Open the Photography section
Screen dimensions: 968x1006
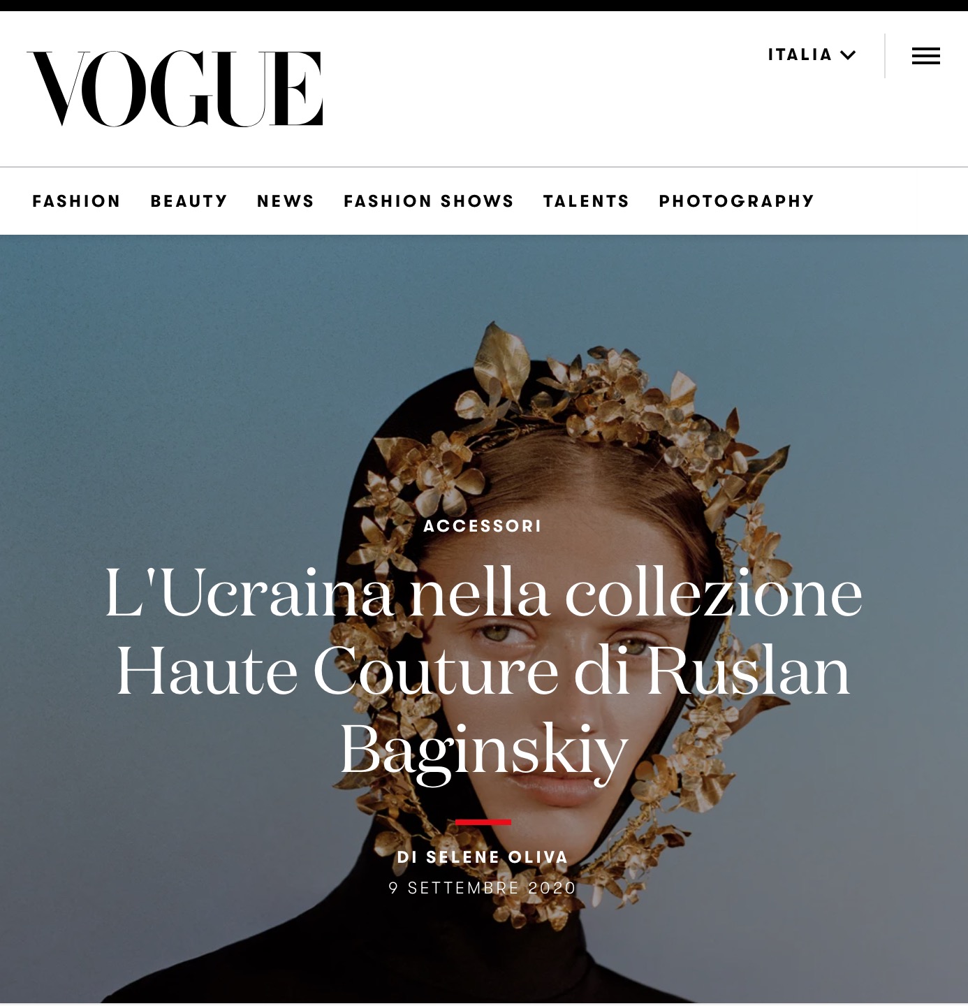(x=737, y=201)
